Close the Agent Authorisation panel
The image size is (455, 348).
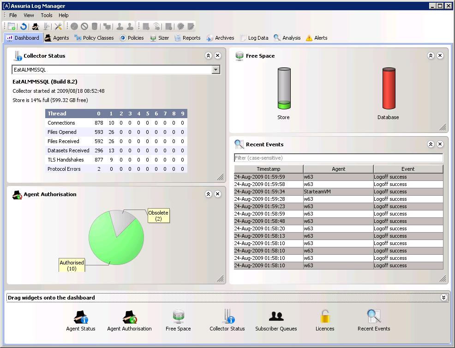coord(218,194)
